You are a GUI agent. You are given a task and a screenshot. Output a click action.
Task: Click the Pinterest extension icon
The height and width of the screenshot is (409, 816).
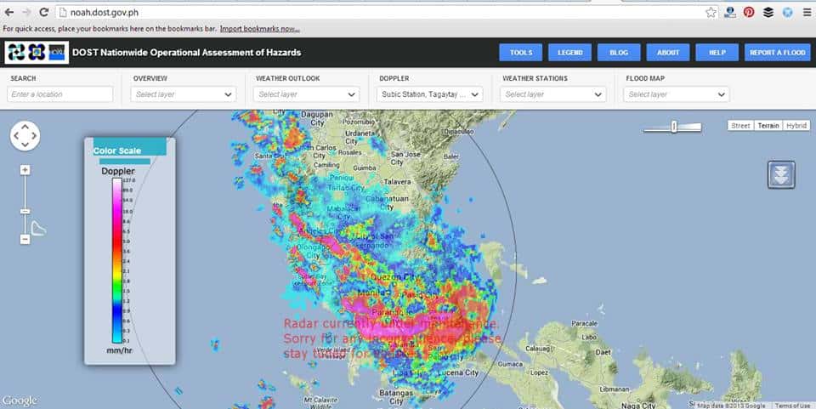tap(749, 12)
